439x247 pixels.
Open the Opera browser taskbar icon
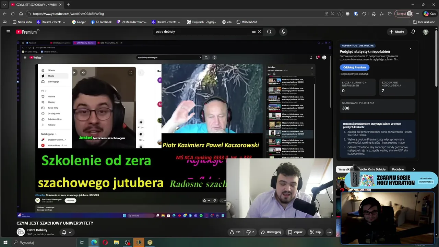[x=105, y=243]
